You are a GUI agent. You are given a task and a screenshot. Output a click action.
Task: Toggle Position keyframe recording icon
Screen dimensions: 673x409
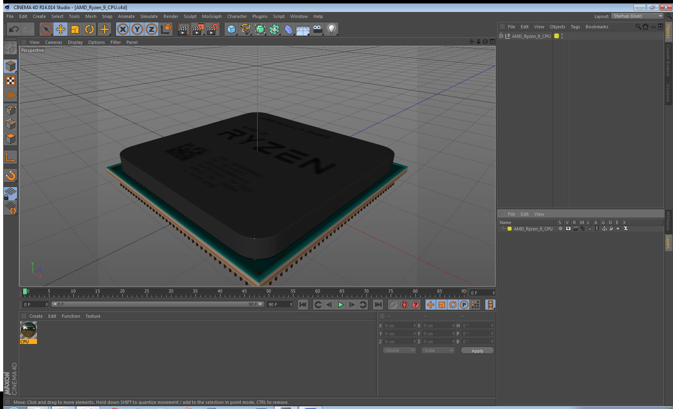(x=431, y=305)
